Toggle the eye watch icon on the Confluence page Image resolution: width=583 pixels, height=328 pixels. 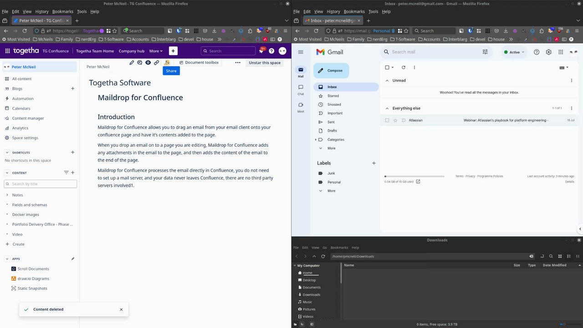[x=148, y=62]
